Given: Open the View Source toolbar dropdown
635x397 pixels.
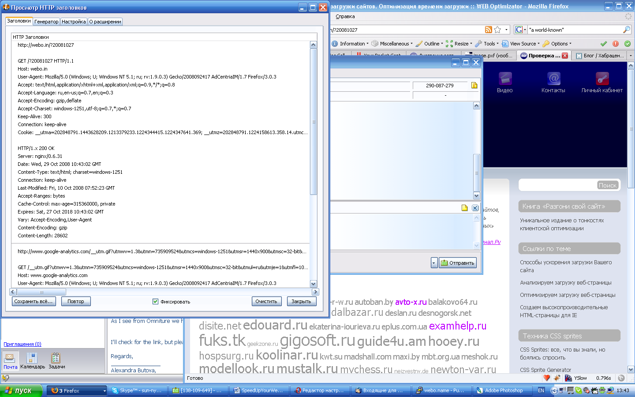Looking at the screenshot, I should pyautogui.click(x=521, y=44).
